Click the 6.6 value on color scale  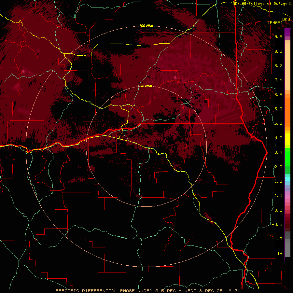click(x=278, y=94)
